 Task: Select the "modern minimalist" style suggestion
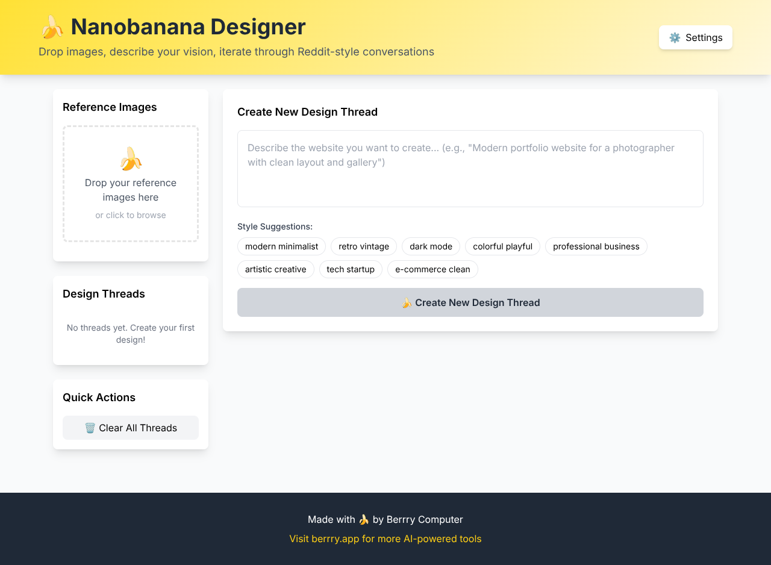click(x=281, y=246)
